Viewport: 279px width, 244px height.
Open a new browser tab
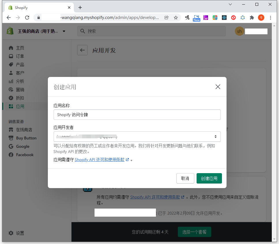point(80,7)
